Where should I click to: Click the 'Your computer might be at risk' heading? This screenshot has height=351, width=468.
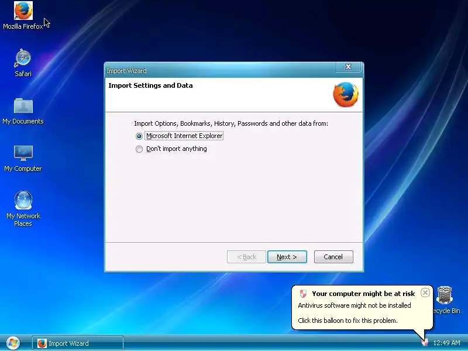coord(363,294)
